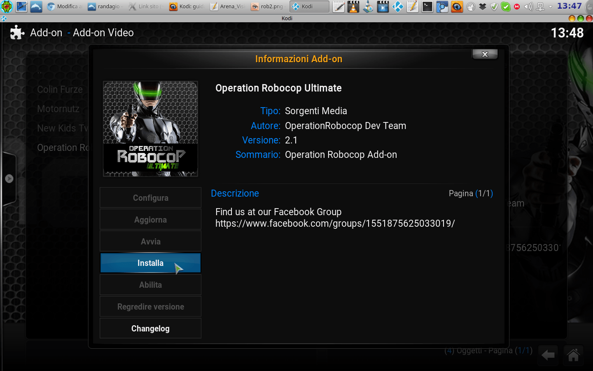Click the Add-on puzzle piece icon
Image resolution: width=593 pixels, height=371 pixels.
17,33
